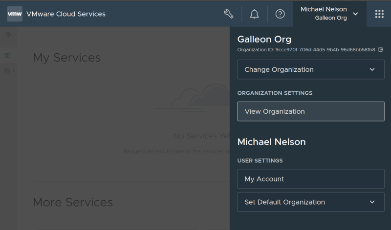Click the VMware Cloud Services title
391x230 pixels.
[x=66, y=14]
